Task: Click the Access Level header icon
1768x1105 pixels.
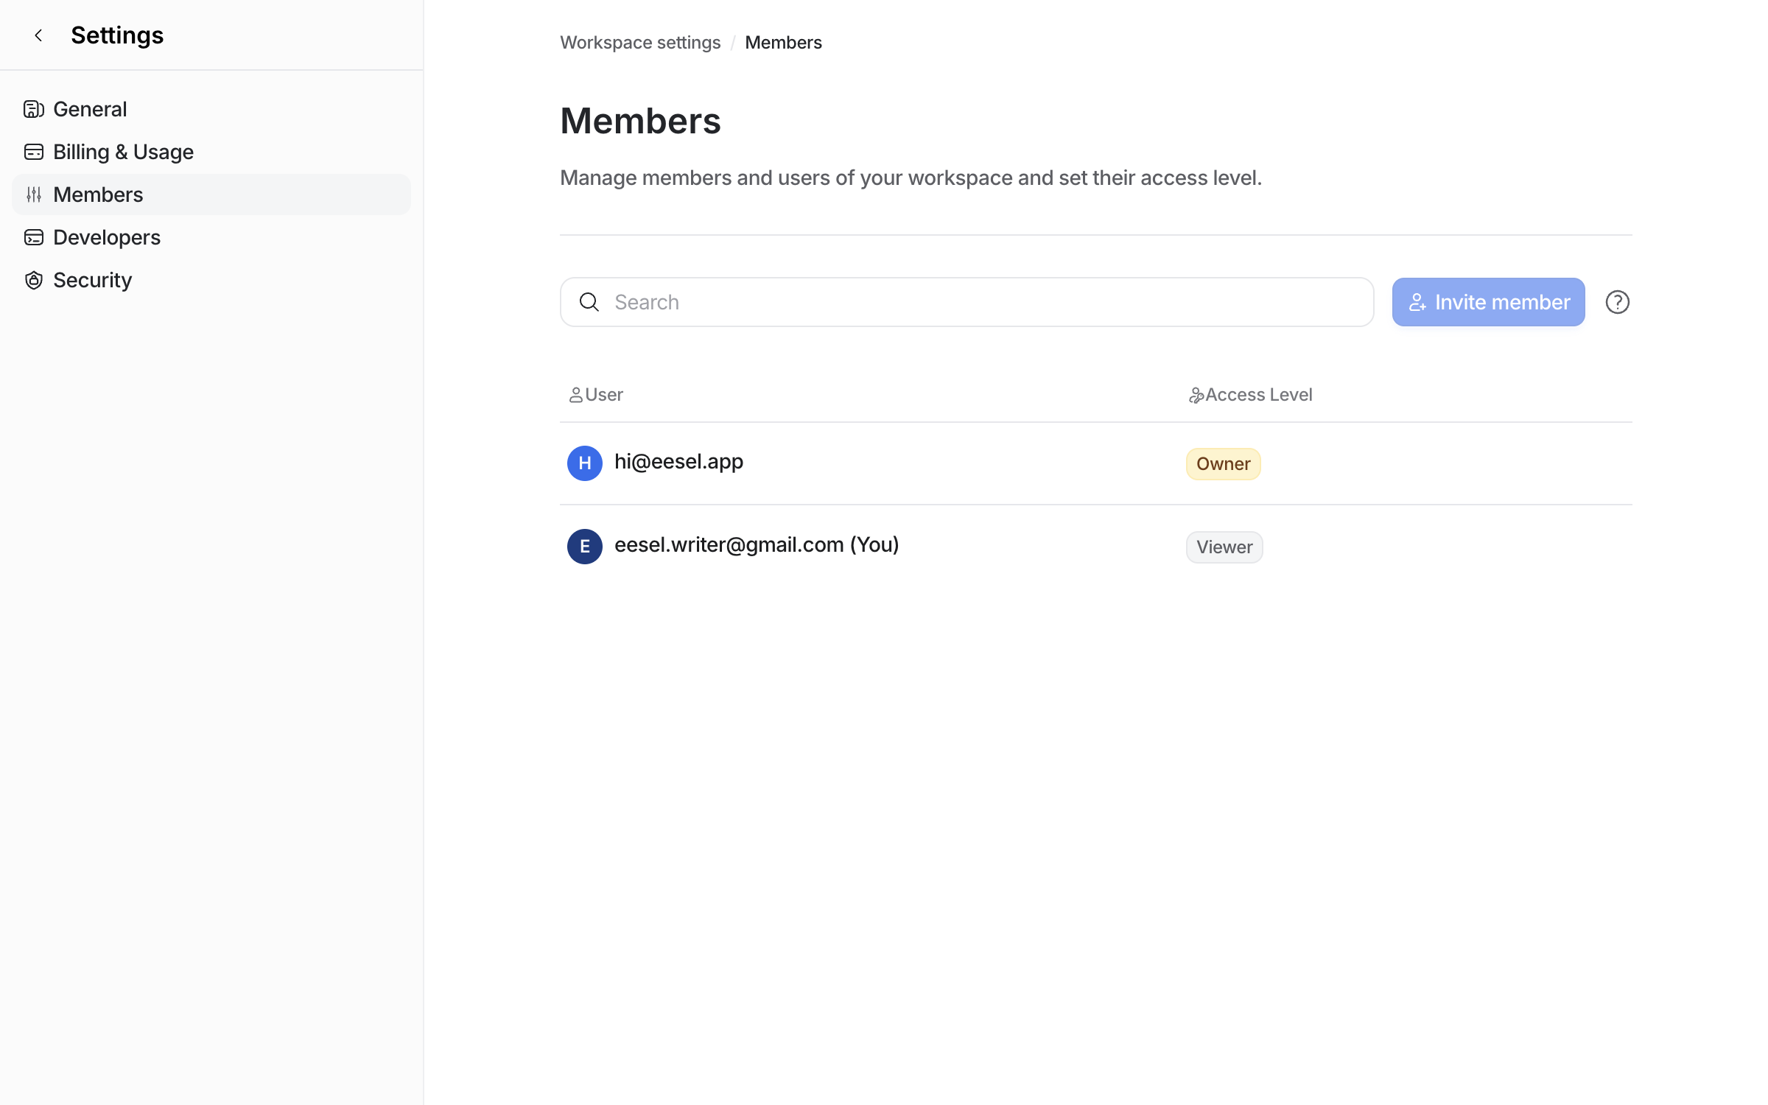Action: click(1196, 396)
